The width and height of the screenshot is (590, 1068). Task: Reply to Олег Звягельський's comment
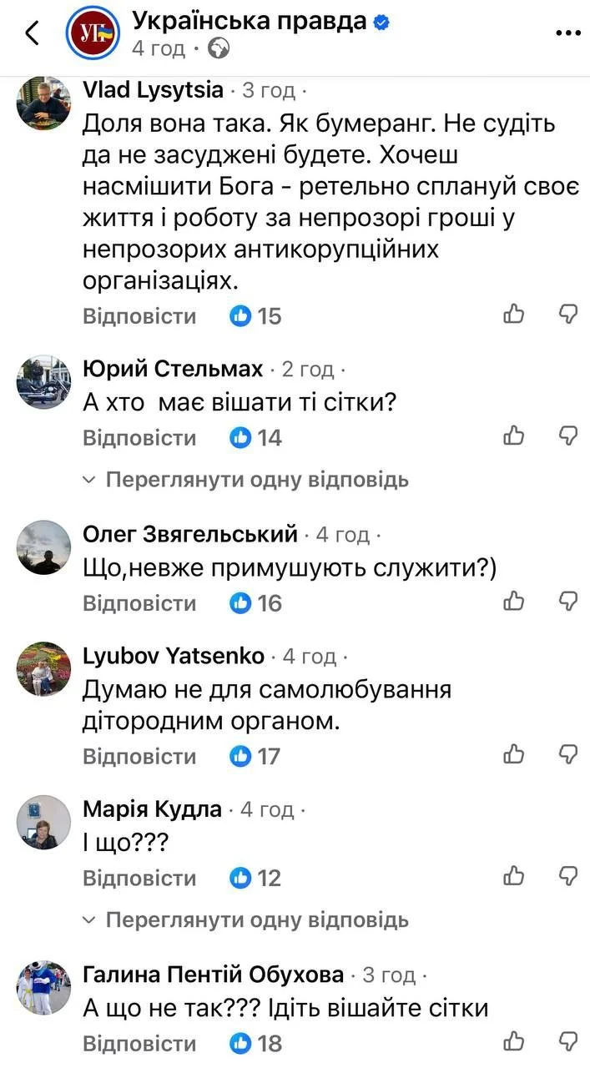[x=139, y=603]
